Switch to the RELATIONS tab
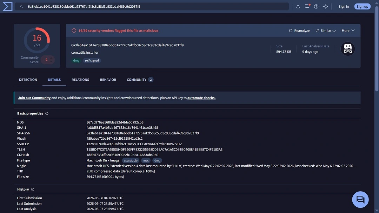Screen dimensions: 379x213 [80, 80]
